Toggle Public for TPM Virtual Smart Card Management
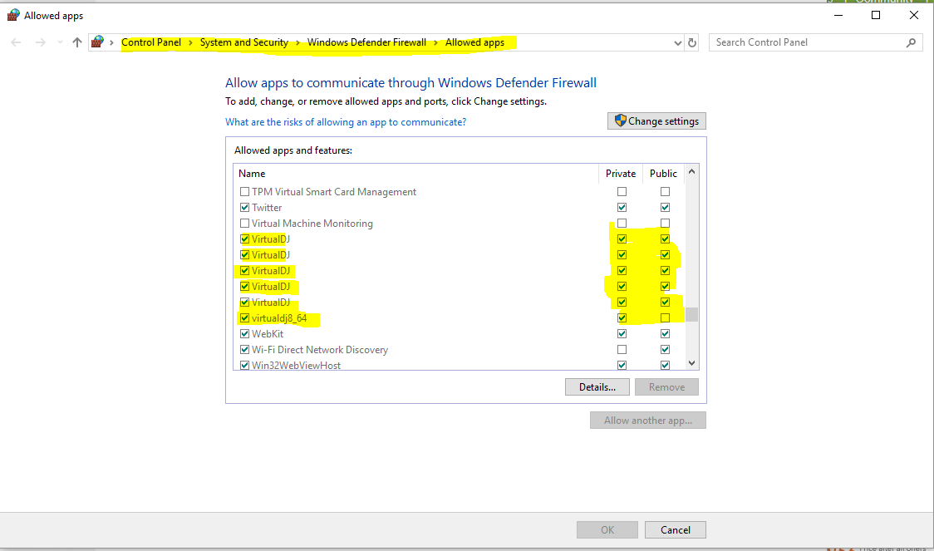 (x=666, y=192)
